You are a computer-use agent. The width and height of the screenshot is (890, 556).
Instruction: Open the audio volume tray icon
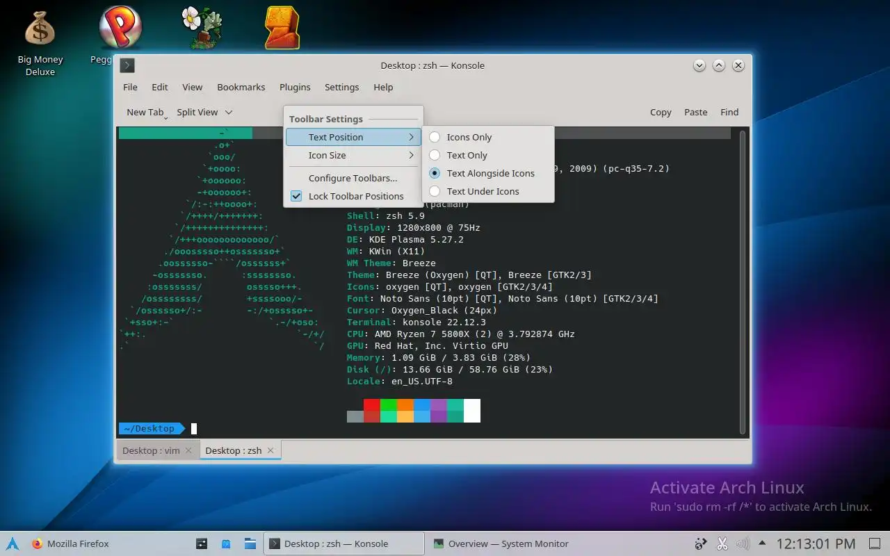(743, 543)
